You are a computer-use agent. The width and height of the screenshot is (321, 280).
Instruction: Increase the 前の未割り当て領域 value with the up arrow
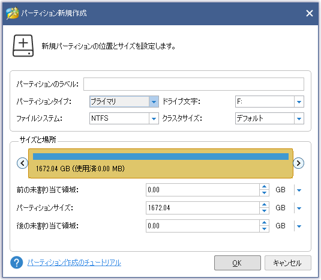[264, 186]
